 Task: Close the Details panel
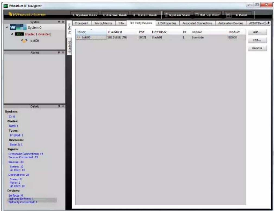(x=63, y=106)
